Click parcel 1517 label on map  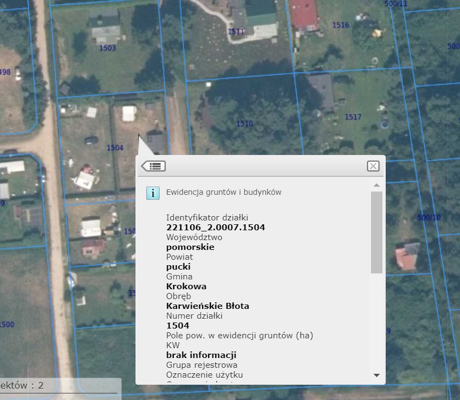coord(353,117)
